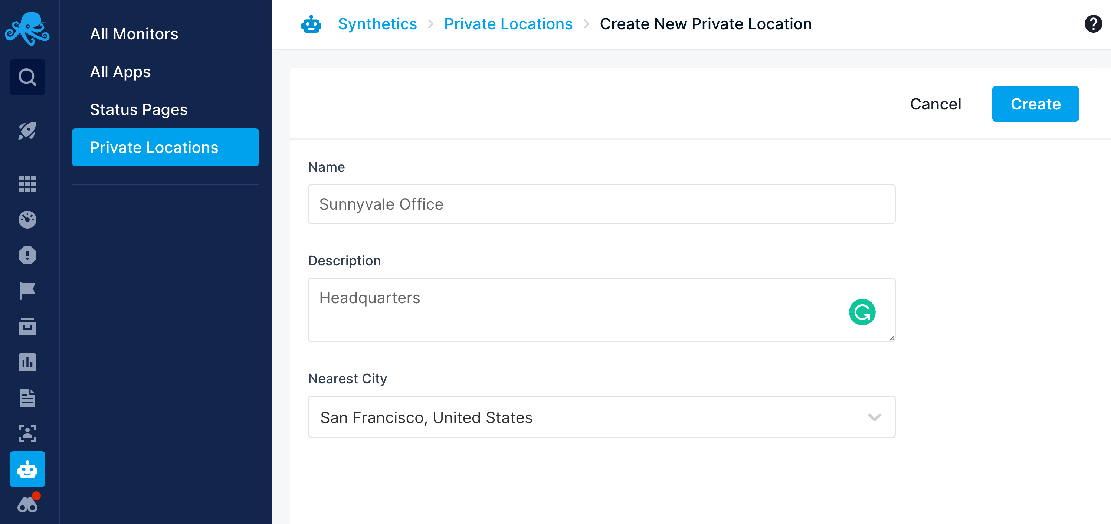The height and width of the screenshot is (524, 1111).
Task: Open the bar chart icon in sidebar
Action: [x=27, y=362]
